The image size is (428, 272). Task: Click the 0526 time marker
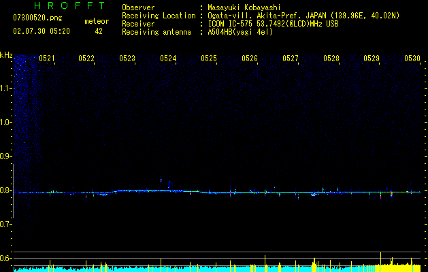[250, 58]
